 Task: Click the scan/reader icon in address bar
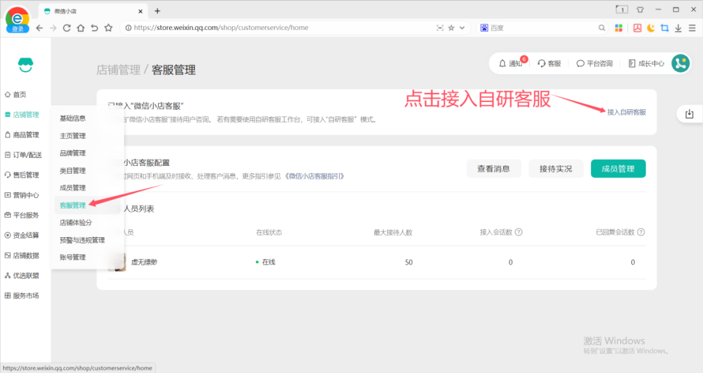[x=440, y=28]
